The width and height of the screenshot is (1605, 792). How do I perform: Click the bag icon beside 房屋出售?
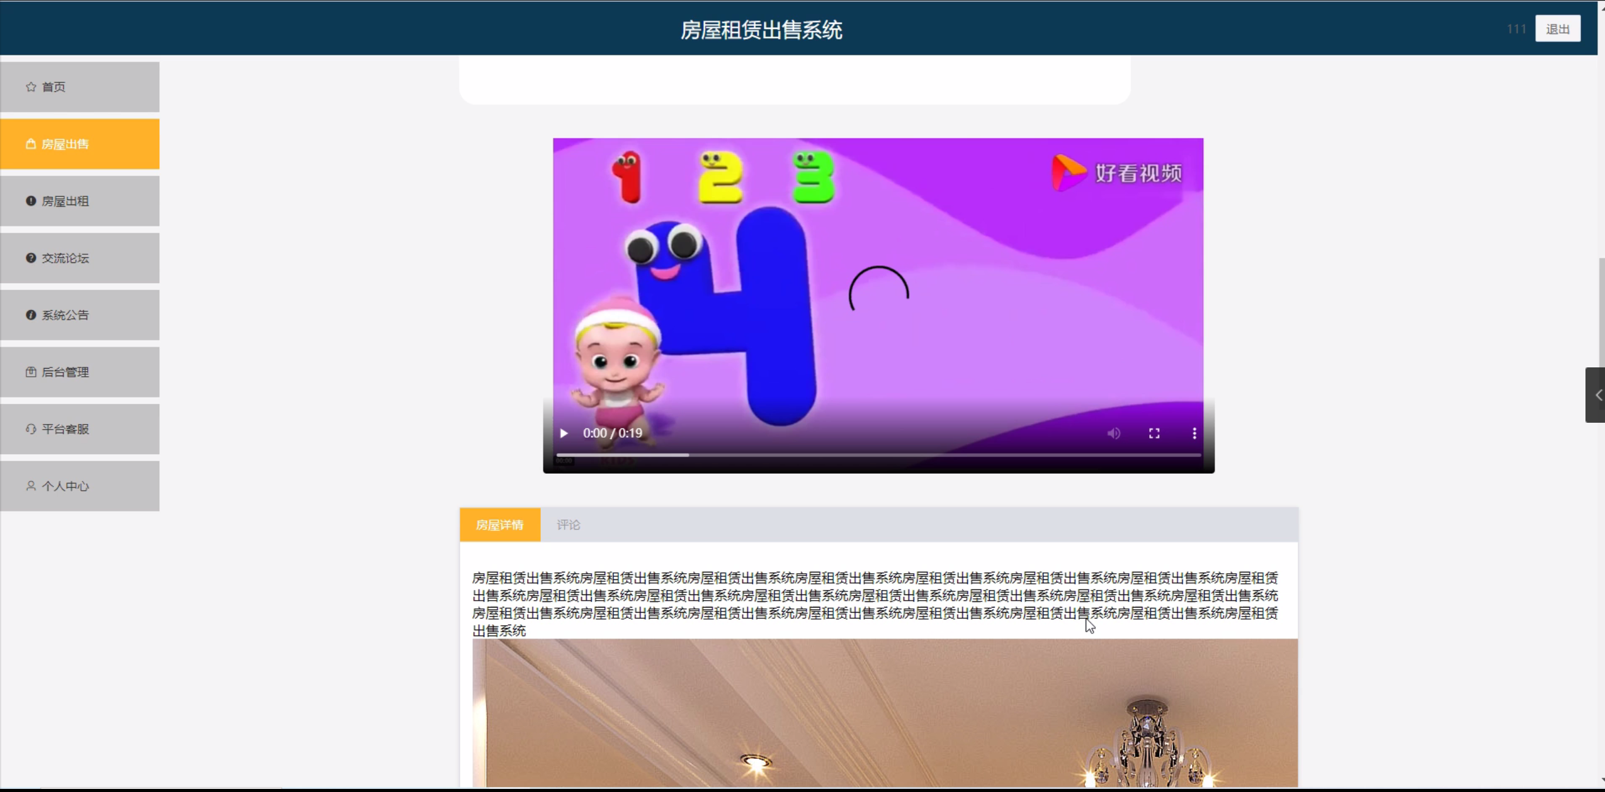[30, 144]
